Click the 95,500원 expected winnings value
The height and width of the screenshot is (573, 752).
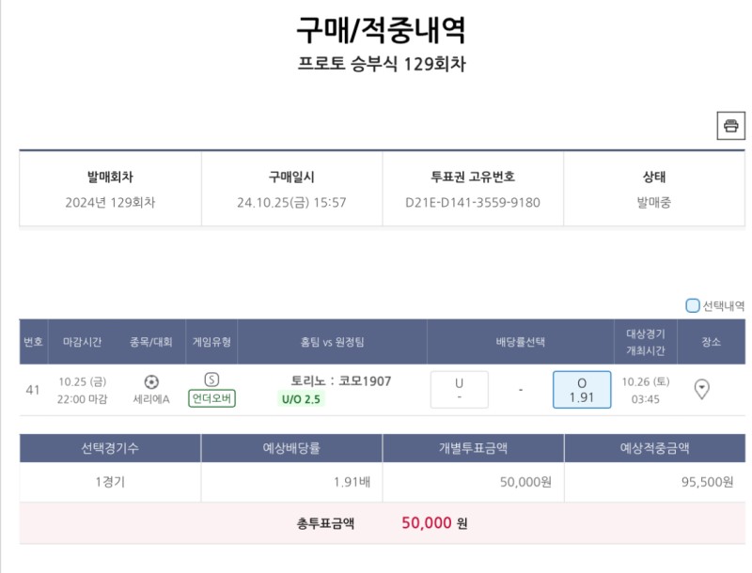[707, 482]
